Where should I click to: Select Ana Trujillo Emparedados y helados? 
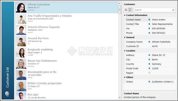coord(67,19)
